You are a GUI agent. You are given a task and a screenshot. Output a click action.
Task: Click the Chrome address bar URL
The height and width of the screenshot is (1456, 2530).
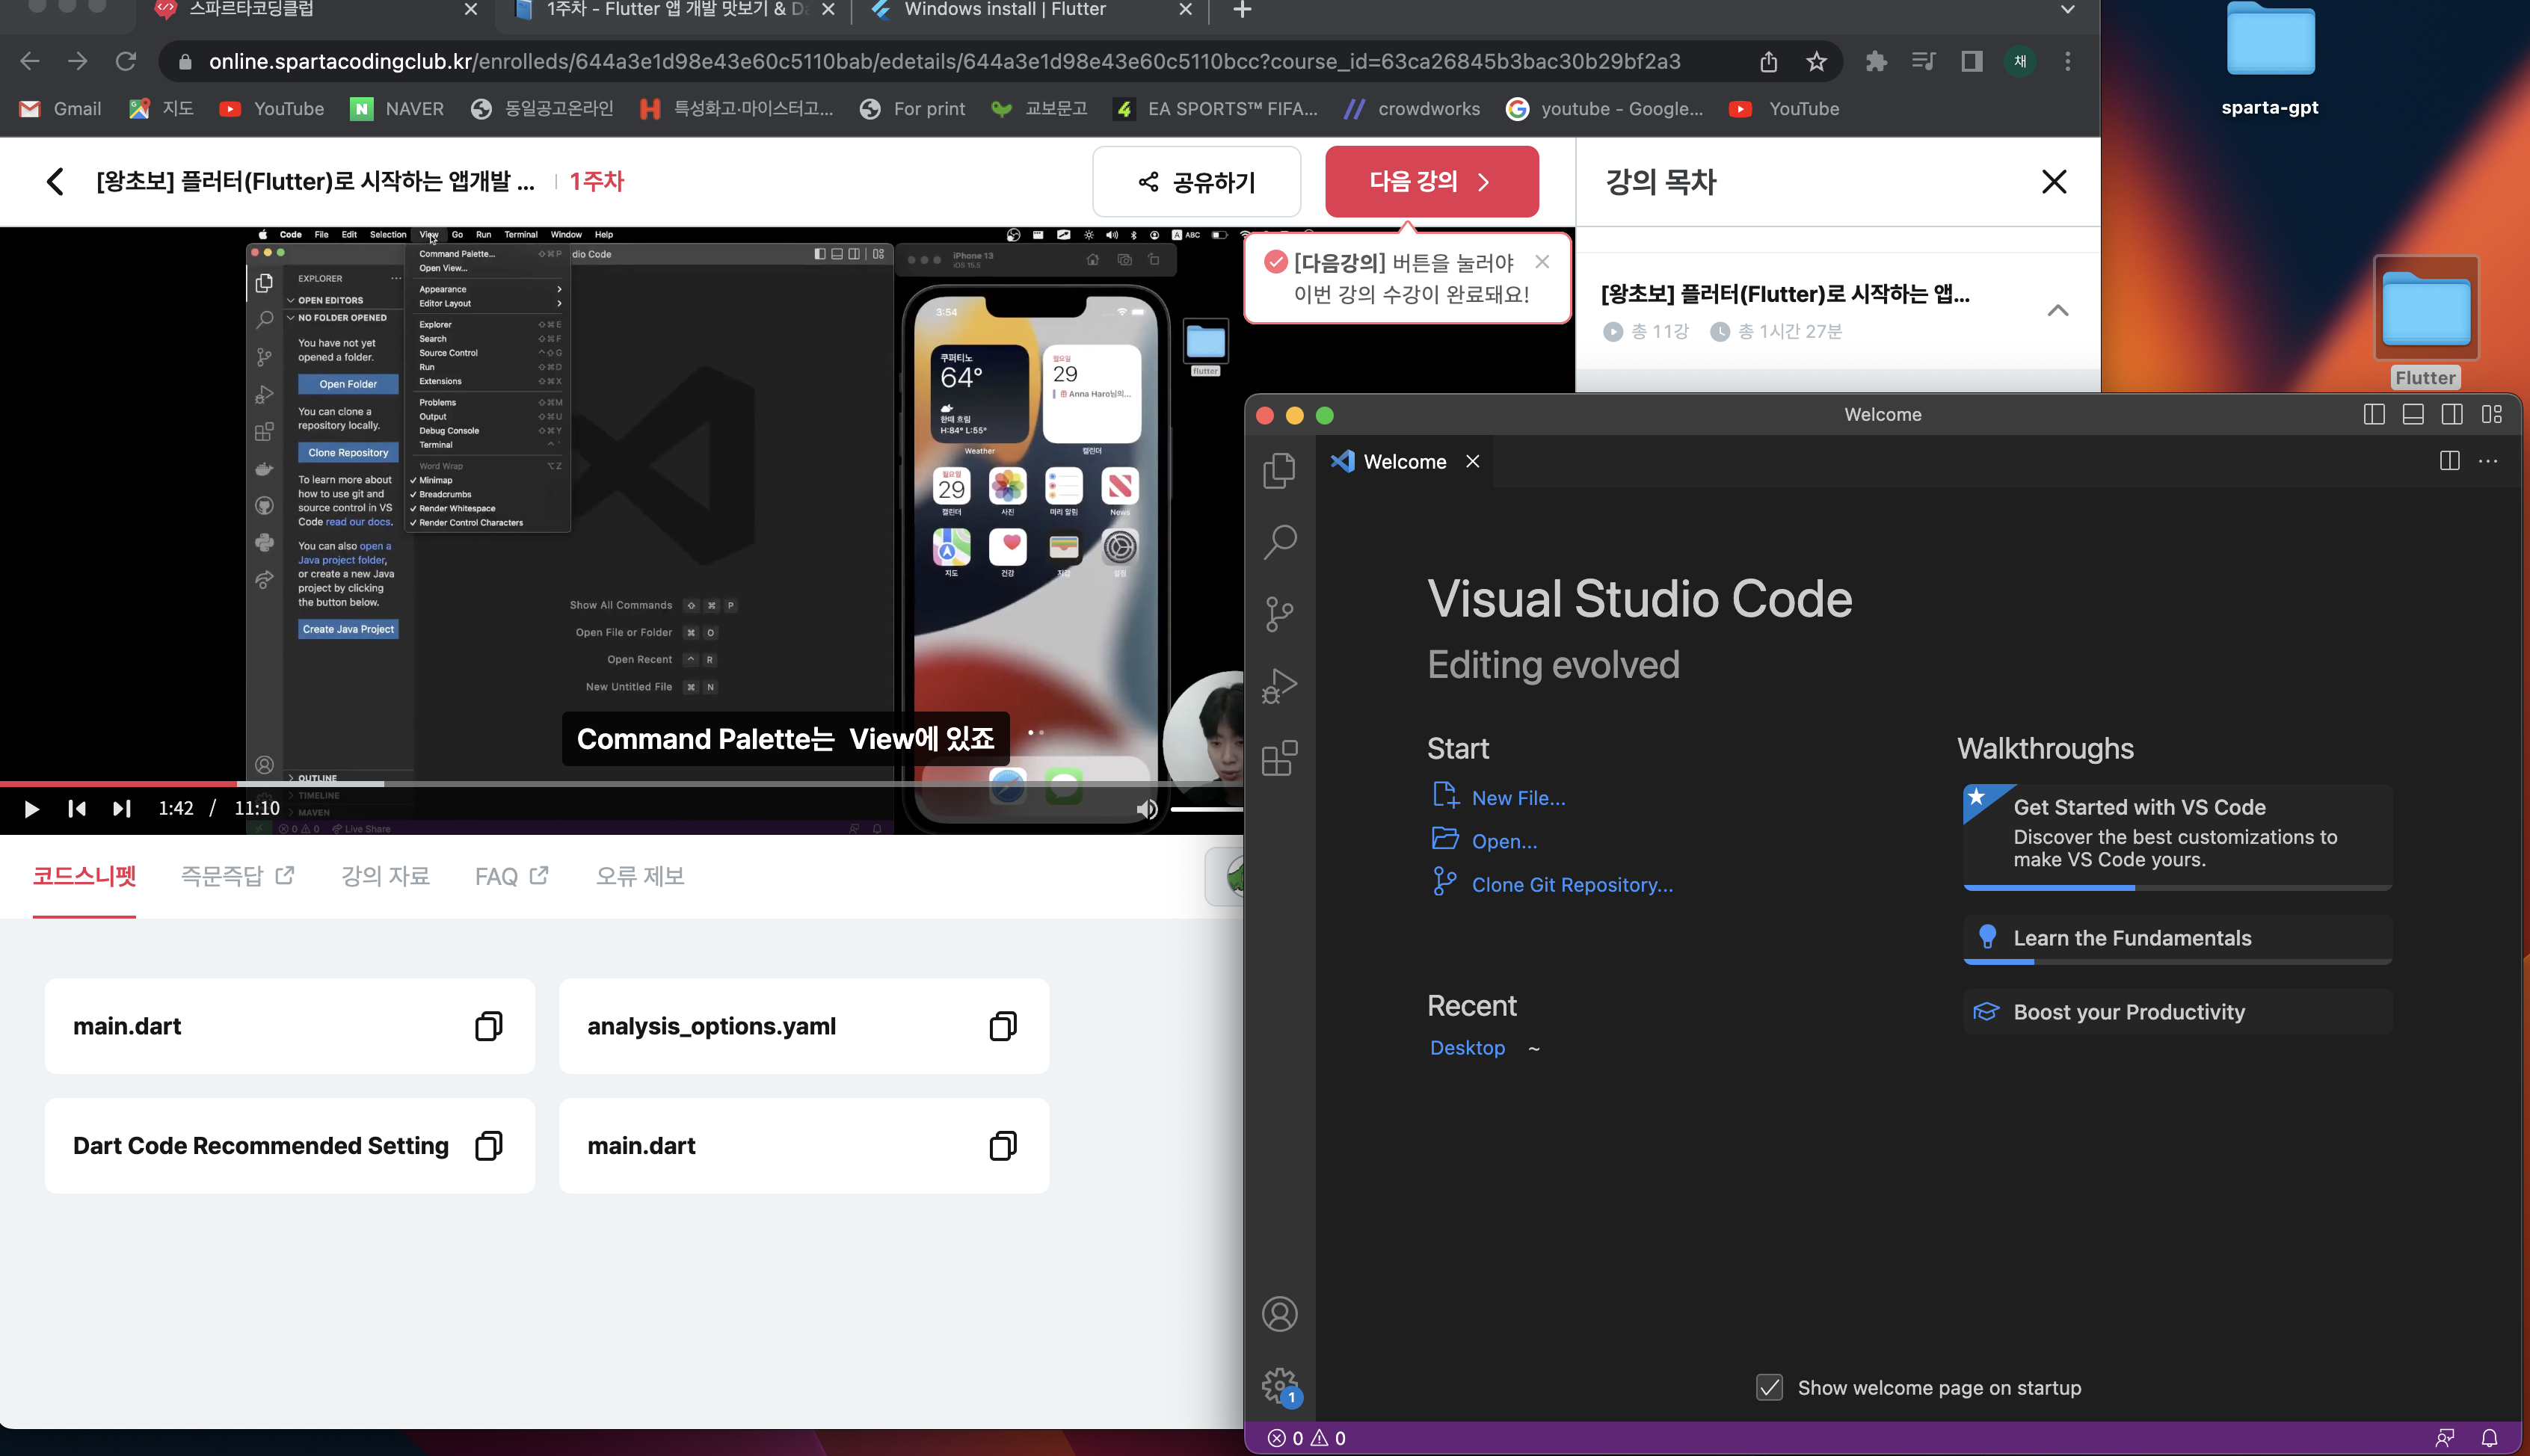(944, 62)
